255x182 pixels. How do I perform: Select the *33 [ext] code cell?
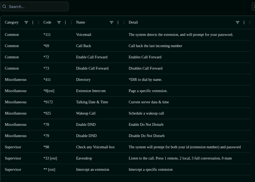click(50, 158)
